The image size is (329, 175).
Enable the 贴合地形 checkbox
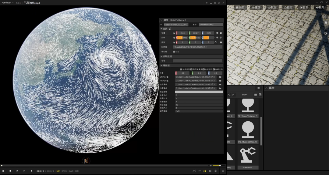(181, 69)
